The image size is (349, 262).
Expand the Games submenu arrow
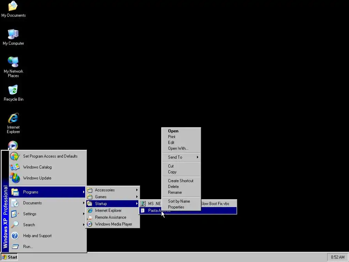coord(137,197)
